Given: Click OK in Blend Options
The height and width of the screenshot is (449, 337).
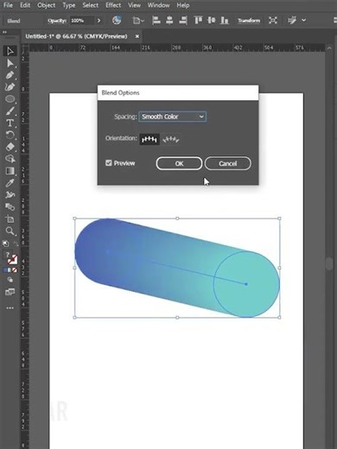Looking at the screenshot, I should pos(179,163).
